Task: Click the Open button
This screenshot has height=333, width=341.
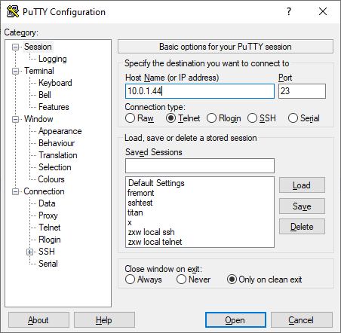Action: [235, 320]
